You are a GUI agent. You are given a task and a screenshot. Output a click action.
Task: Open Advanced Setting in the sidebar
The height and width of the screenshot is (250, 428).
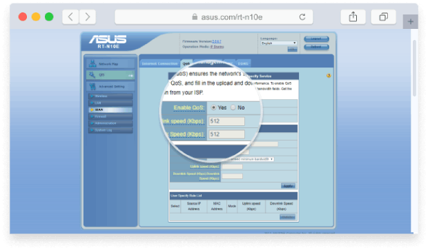(x=110, y=86)
